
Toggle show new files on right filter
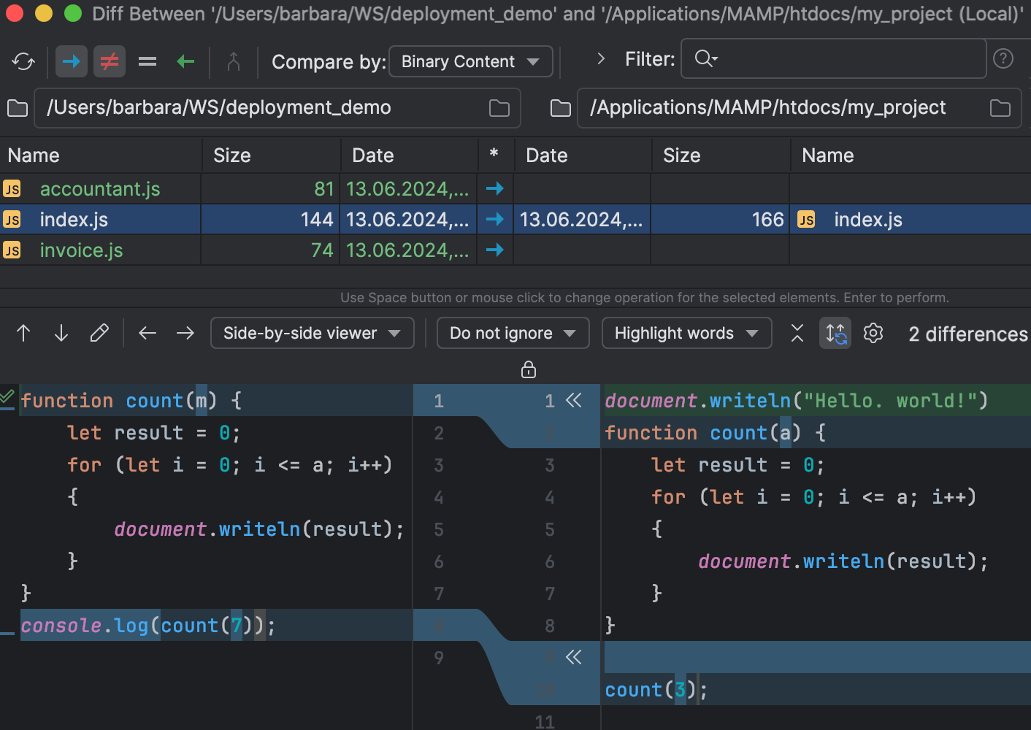[185, 62]
